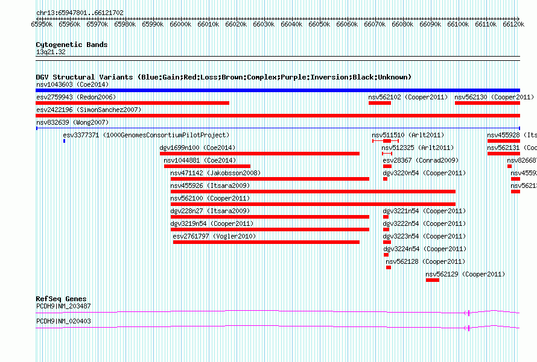Open the nsv562102 (Cooper2011) variant label
Screen dimensions: 537x362
click(x=408, y=97)
